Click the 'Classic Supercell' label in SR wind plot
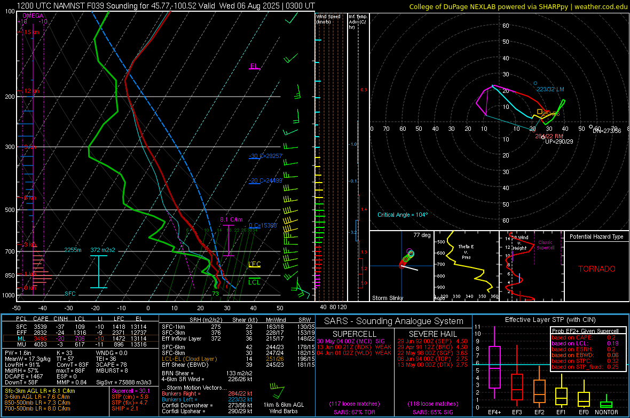Viewport: 630px width, 418px height. (545, 245)
